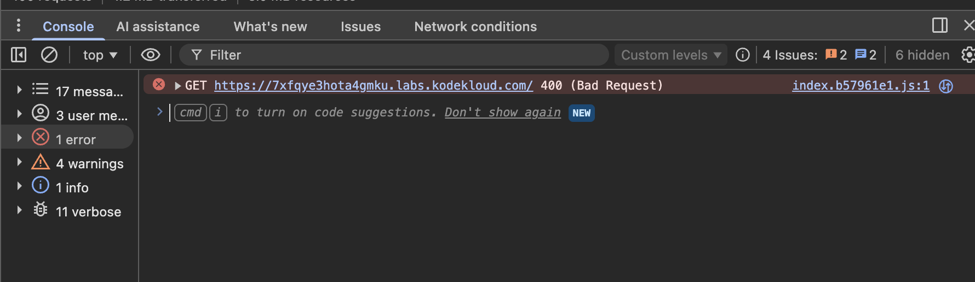
Task: Switch to the Network conditions tab
Action: point(475,26)
